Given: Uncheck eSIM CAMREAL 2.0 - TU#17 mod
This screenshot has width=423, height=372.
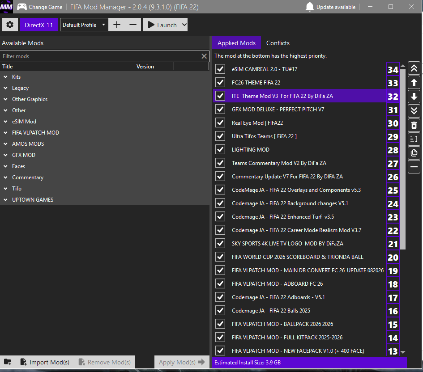Looking at the screenshot, I should click(220, 69).
